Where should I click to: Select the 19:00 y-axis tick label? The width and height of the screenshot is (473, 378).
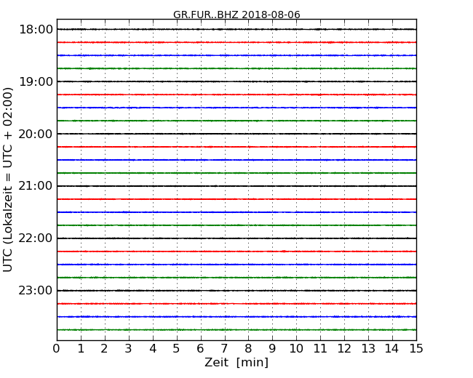[36, 81]
